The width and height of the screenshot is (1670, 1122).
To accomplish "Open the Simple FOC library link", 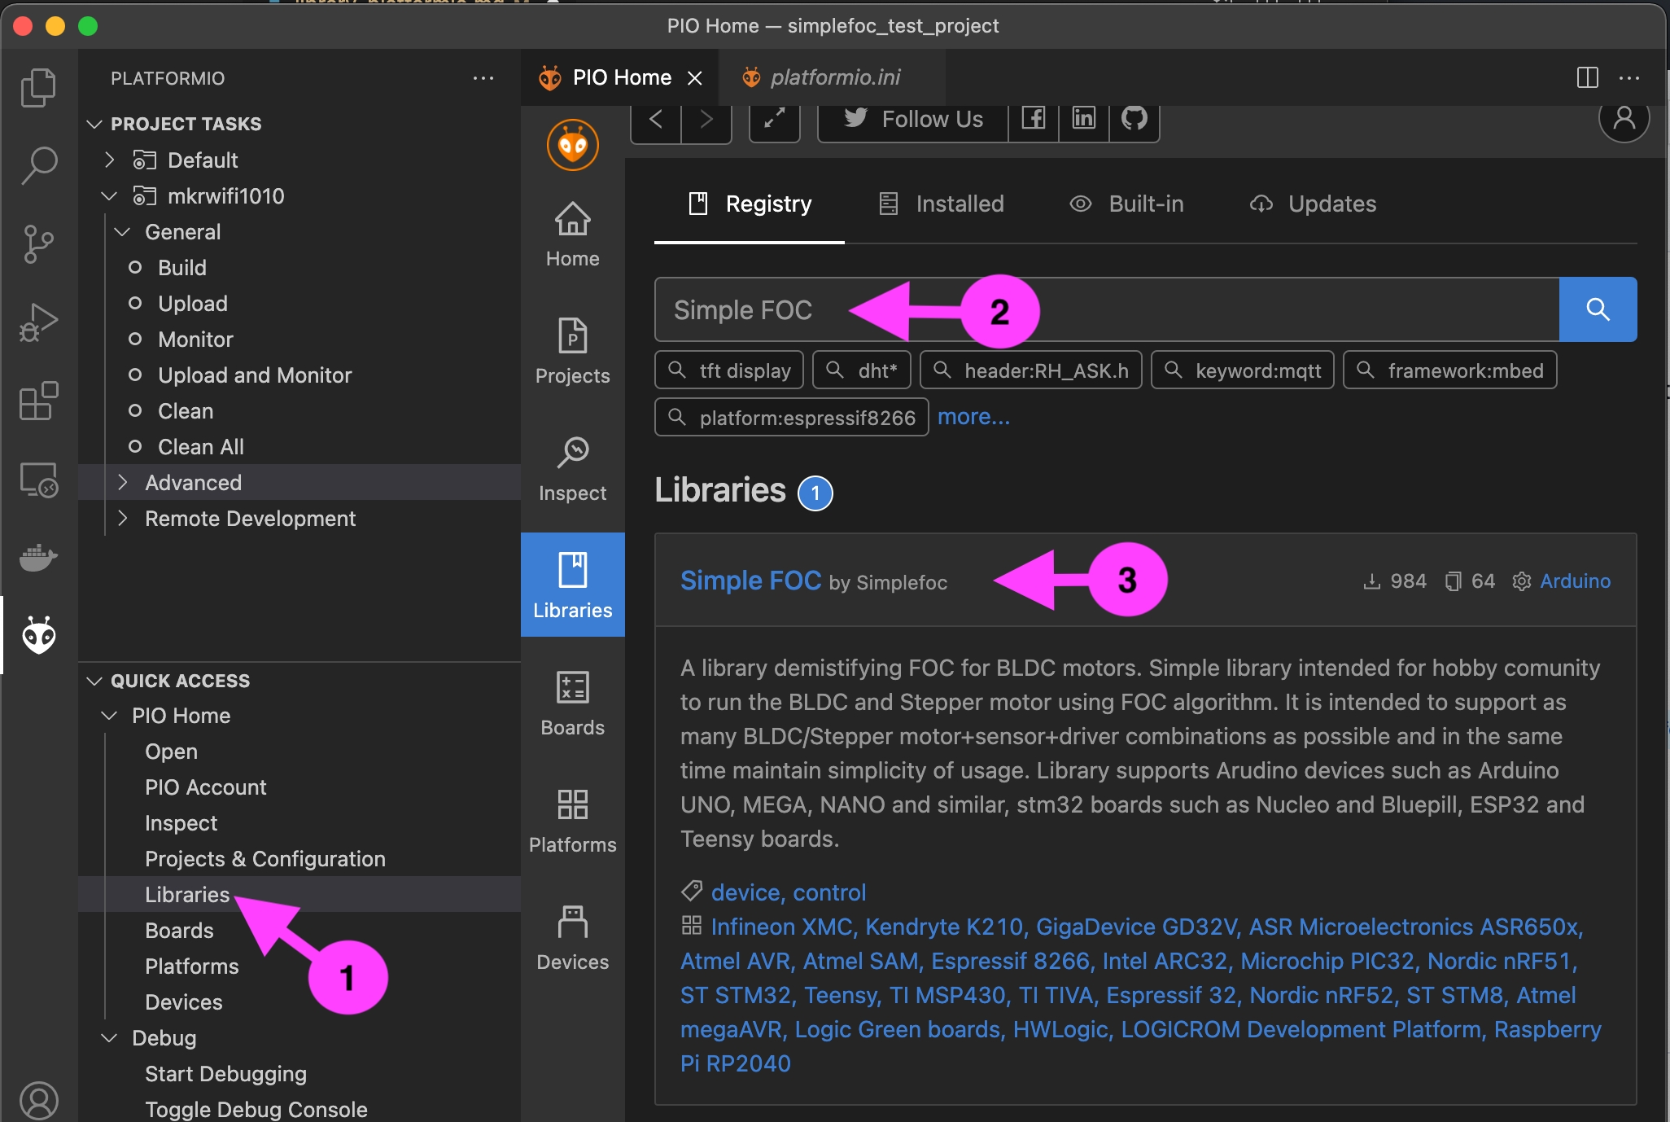I will [x=750, y=581].
